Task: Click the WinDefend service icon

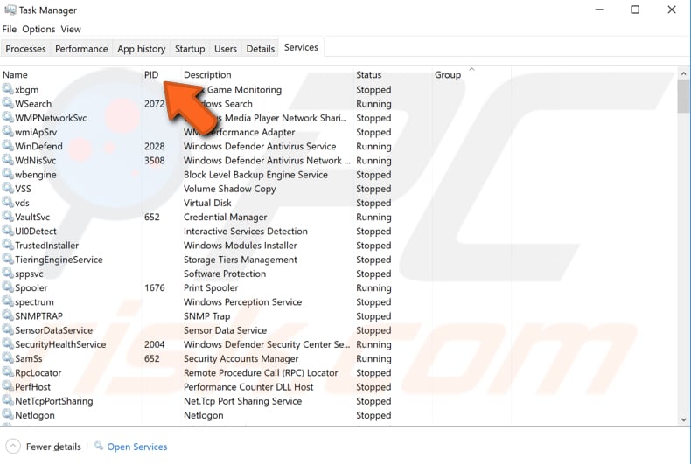Action: click(8, 145)
